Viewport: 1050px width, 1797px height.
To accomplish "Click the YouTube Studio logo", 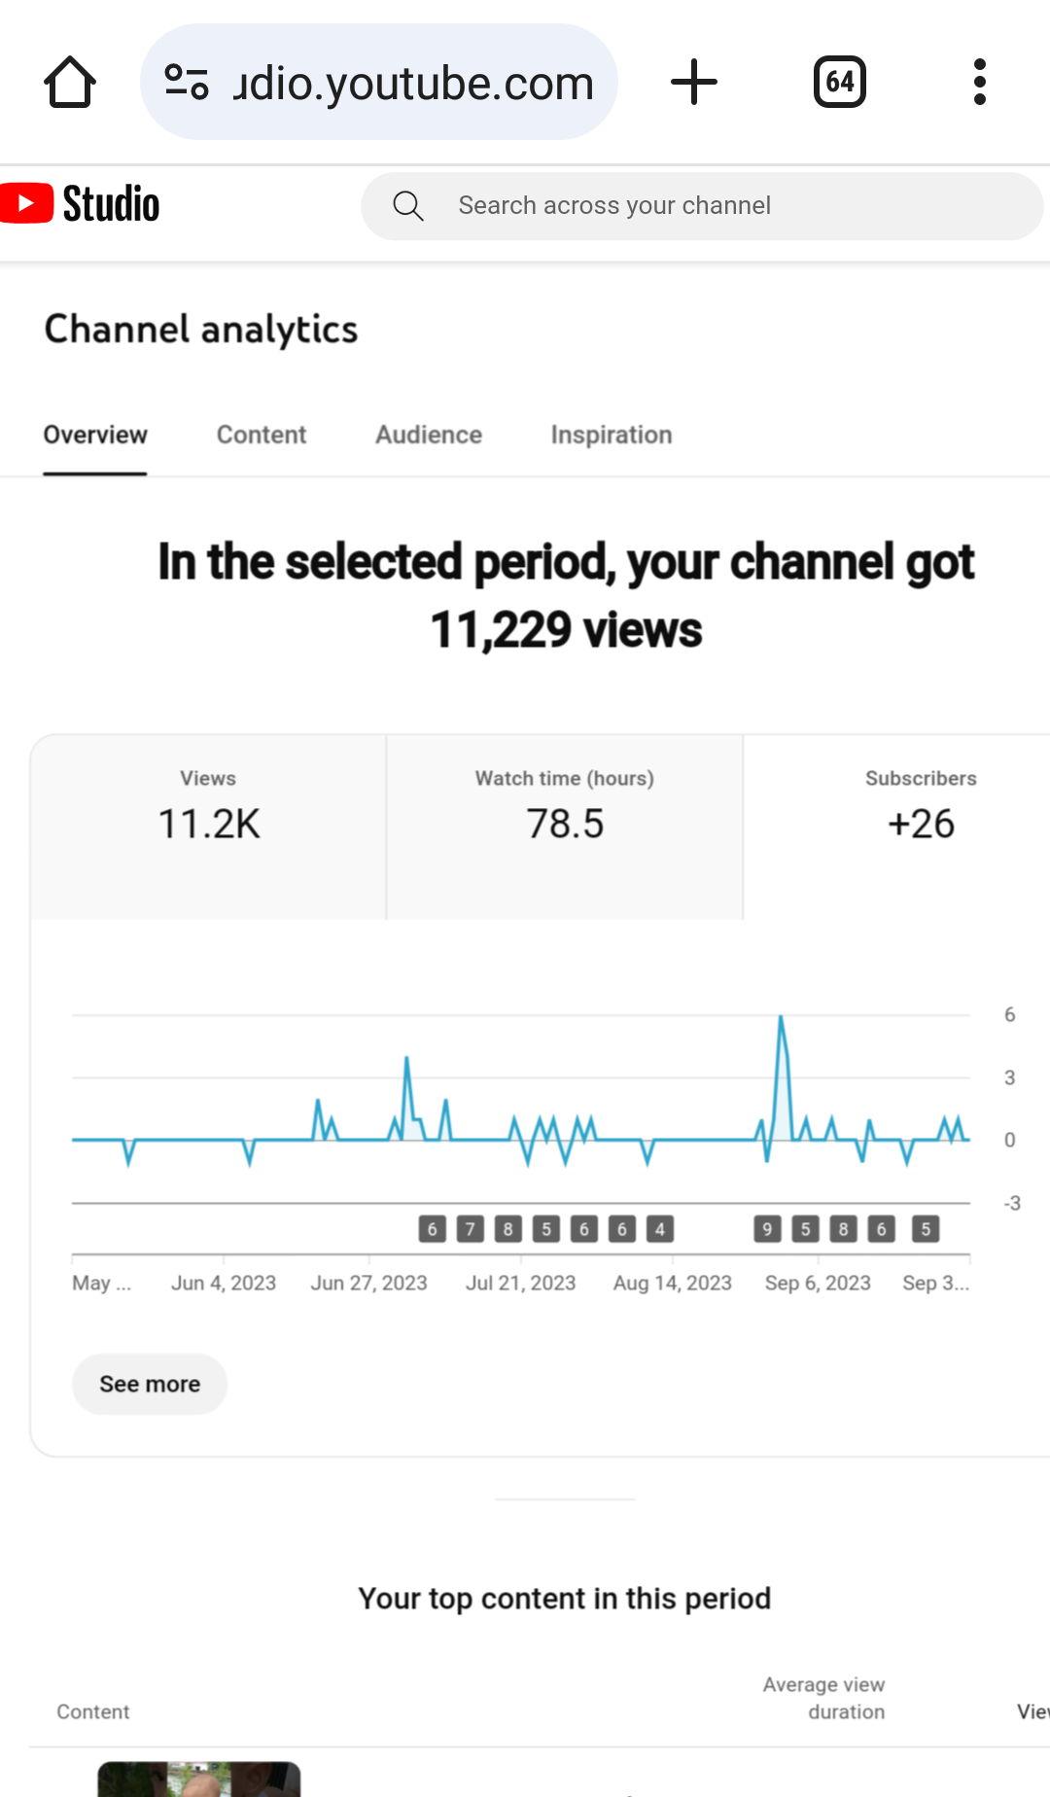I will [x=81, y=204].
